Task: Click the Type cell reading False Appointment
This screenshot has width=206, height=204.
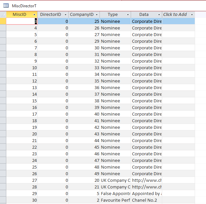Action: [x=115, y=193]
